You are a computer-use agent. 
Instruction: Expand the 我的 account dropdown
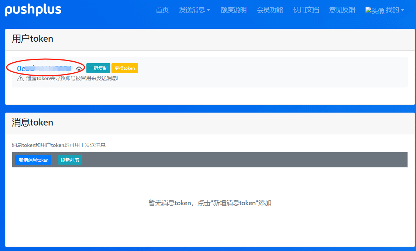click(395, 10)
